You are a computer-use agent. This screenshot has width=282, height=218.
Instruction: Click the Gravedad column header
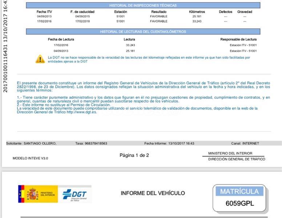pos(245,12)
